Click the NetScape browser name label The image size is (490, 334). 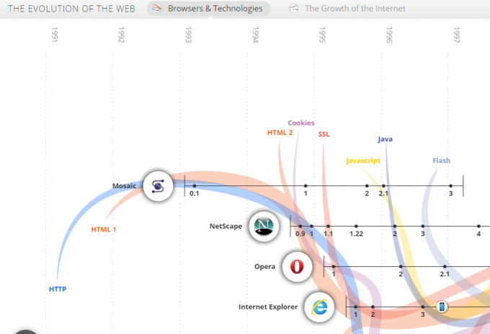click(x=226, y=226)
